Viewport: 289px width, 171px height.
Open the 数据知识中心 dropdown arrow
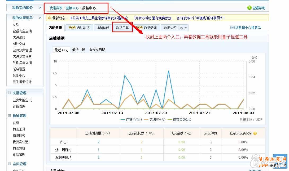pyautogui.click(x=186, y=28)
